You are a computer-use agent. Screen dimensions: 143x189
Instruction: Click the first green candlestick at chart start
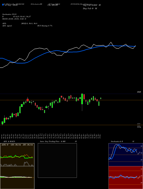(2, 123)
